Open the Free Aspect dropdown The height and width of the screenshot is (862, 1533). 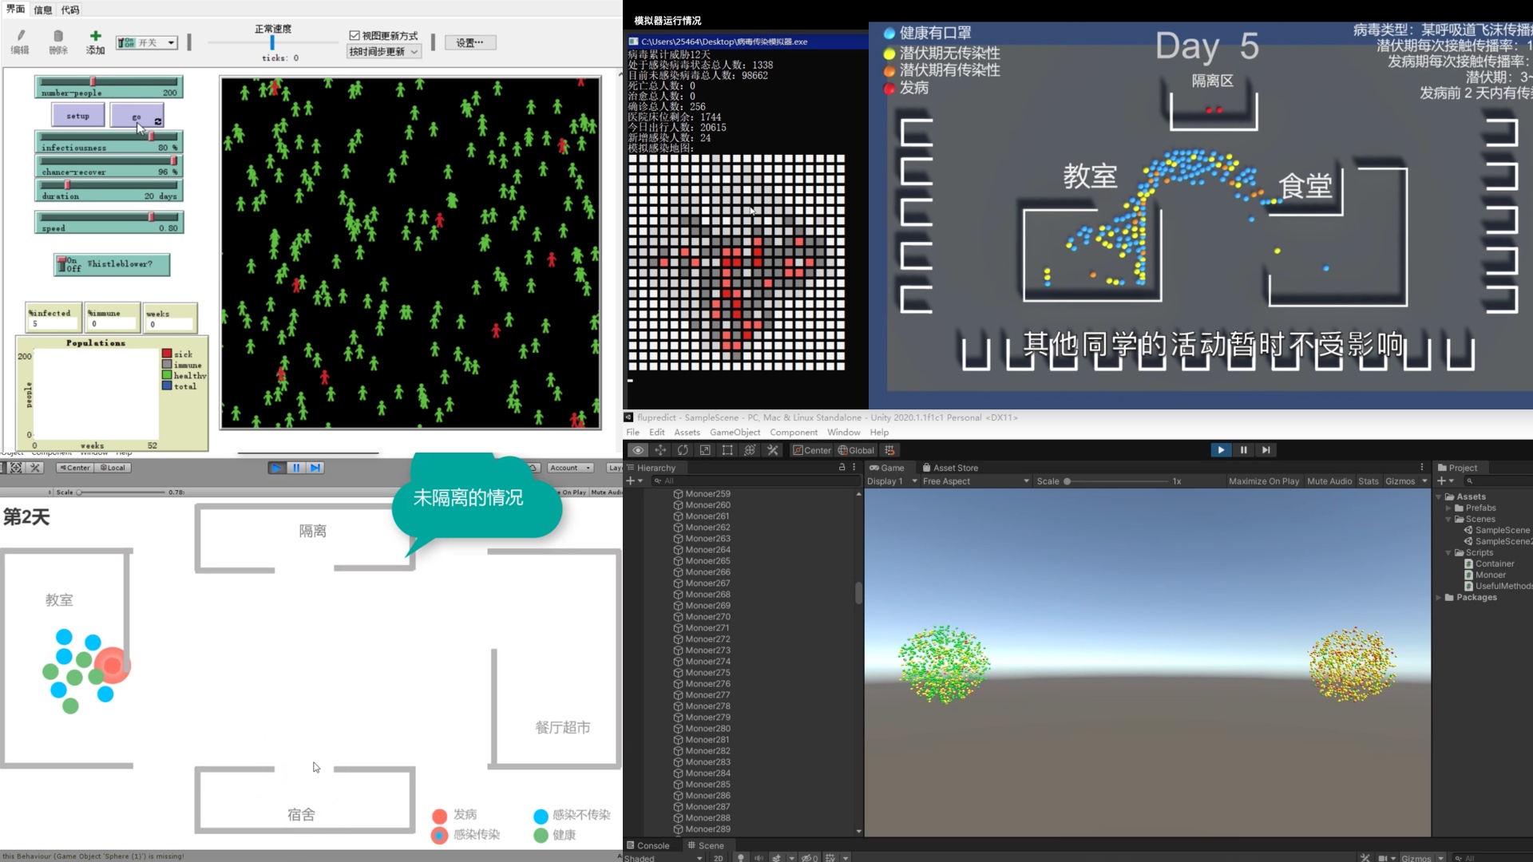[975, 481]
